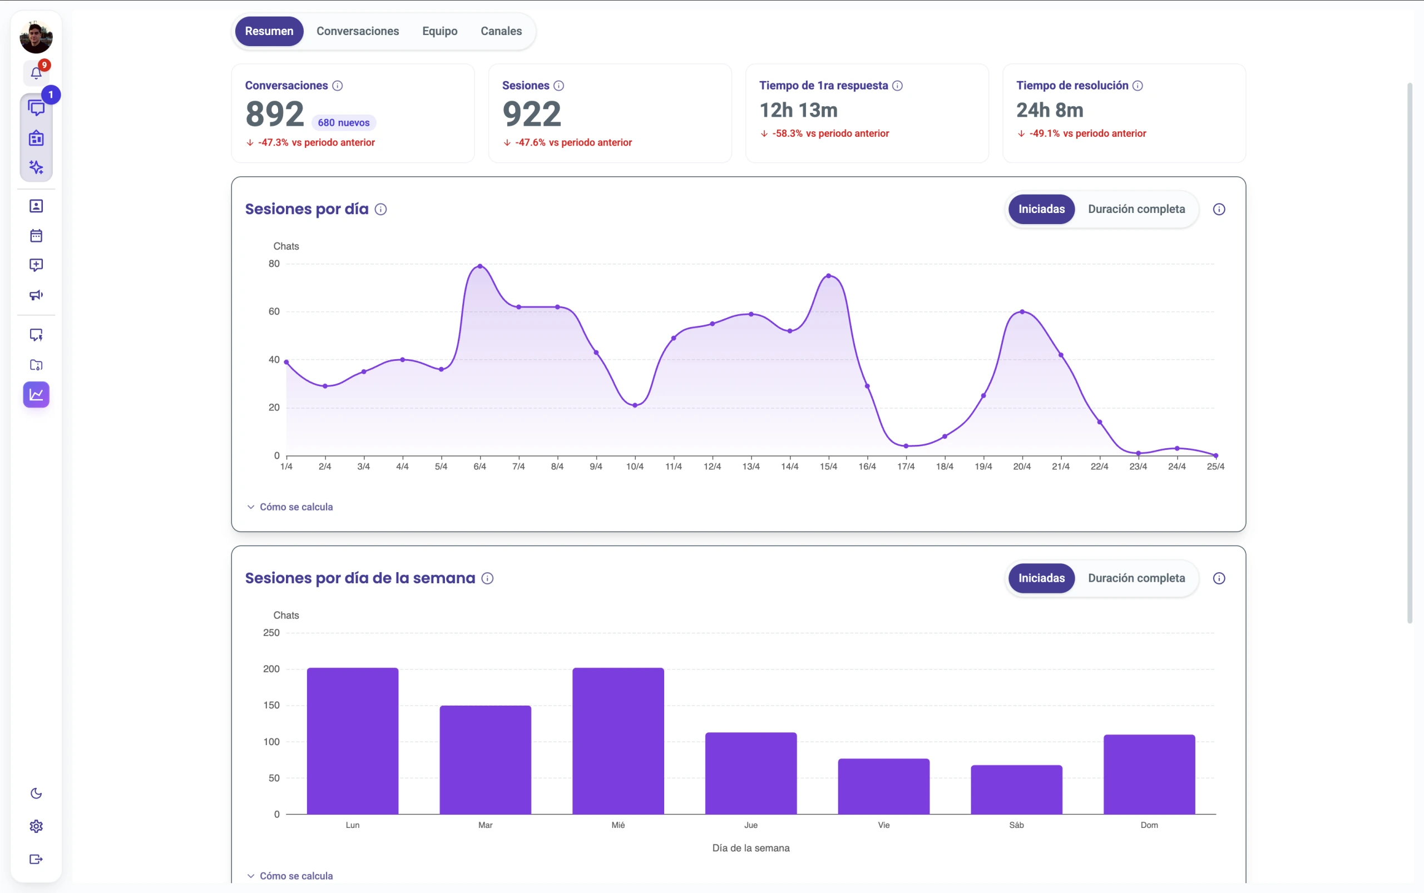Click the 12h 13m response time value
This screenshot has width=1424, height=893.
(798, 111)
